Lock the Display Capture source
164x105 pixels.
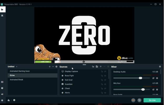102,71
